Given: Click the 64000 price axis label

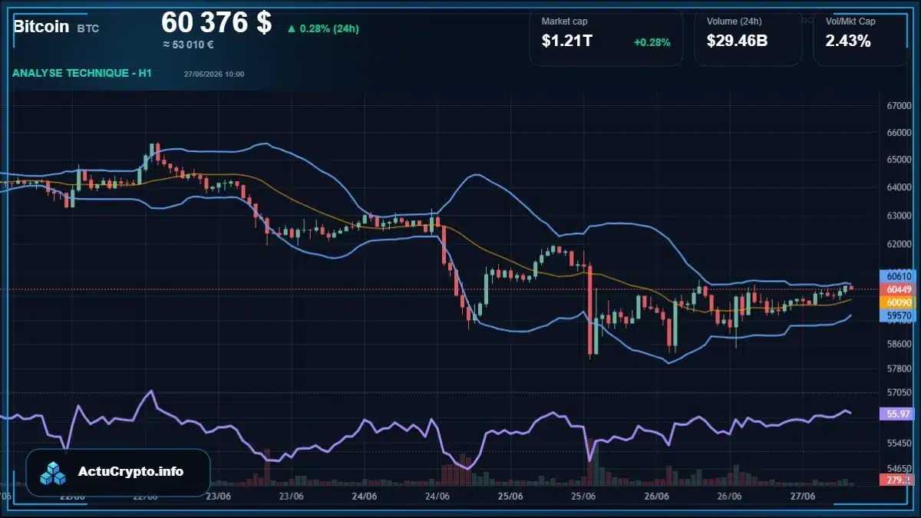Looking at the screenshot, I should coord(899,188).
